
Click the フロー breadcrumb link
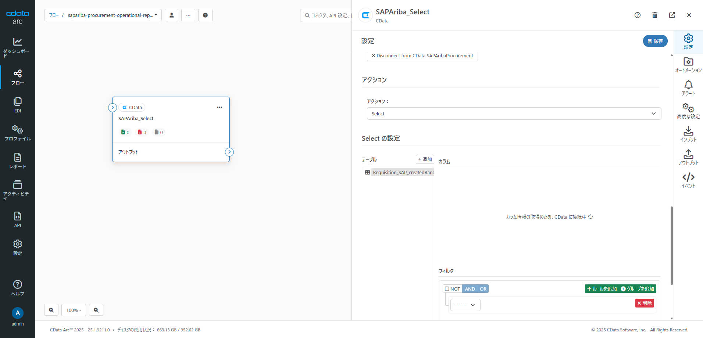(x=54, y=15)
